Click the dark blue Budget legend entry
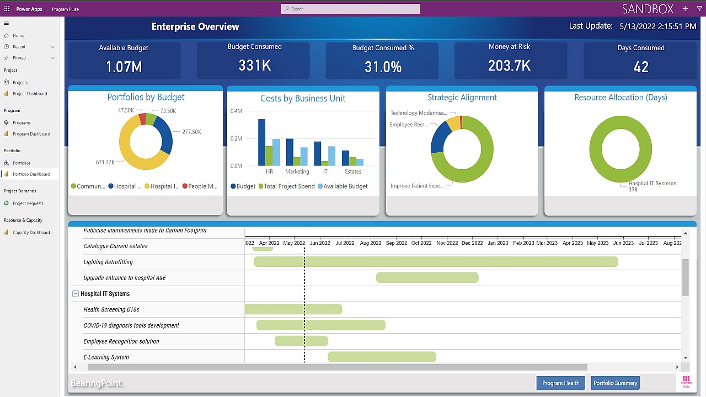Screen dimensions: 706x397 [x=243, y=186]
